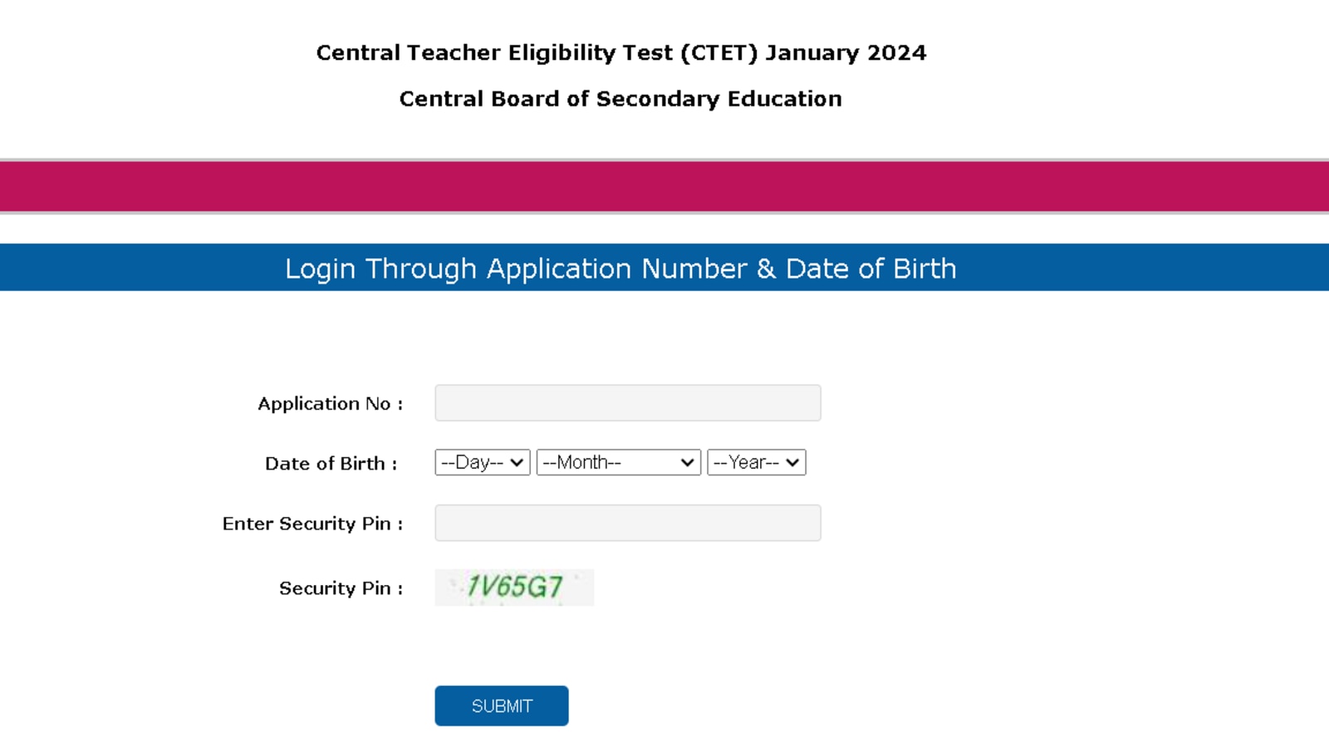This screenshot has width=1329, height=748.
Task: Click the green 1V65G7 captcha image
Action: [514, 588]
